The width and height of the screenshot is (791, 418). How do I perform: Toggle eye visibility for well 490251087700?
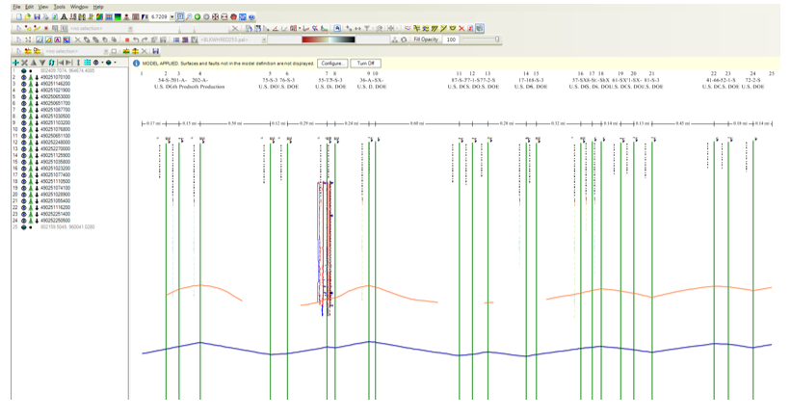pos(24,110)
